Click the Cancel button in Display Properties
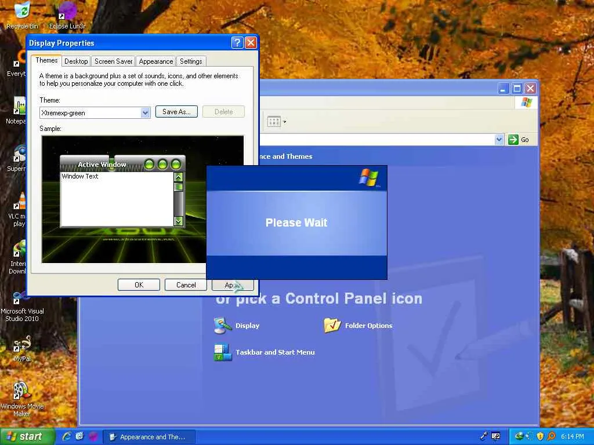 click(186, 285)
